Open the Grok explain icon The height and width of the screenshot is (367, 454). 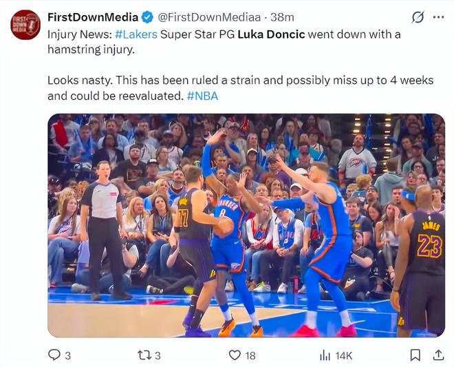[417, 17]
